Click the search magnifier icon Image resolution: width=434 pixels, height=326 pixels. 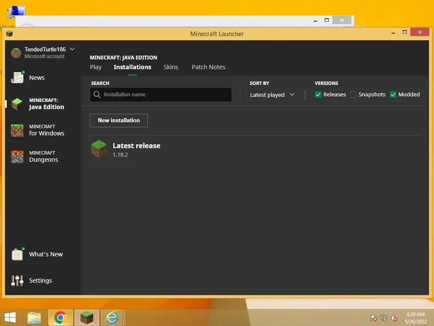coord(97,95)
